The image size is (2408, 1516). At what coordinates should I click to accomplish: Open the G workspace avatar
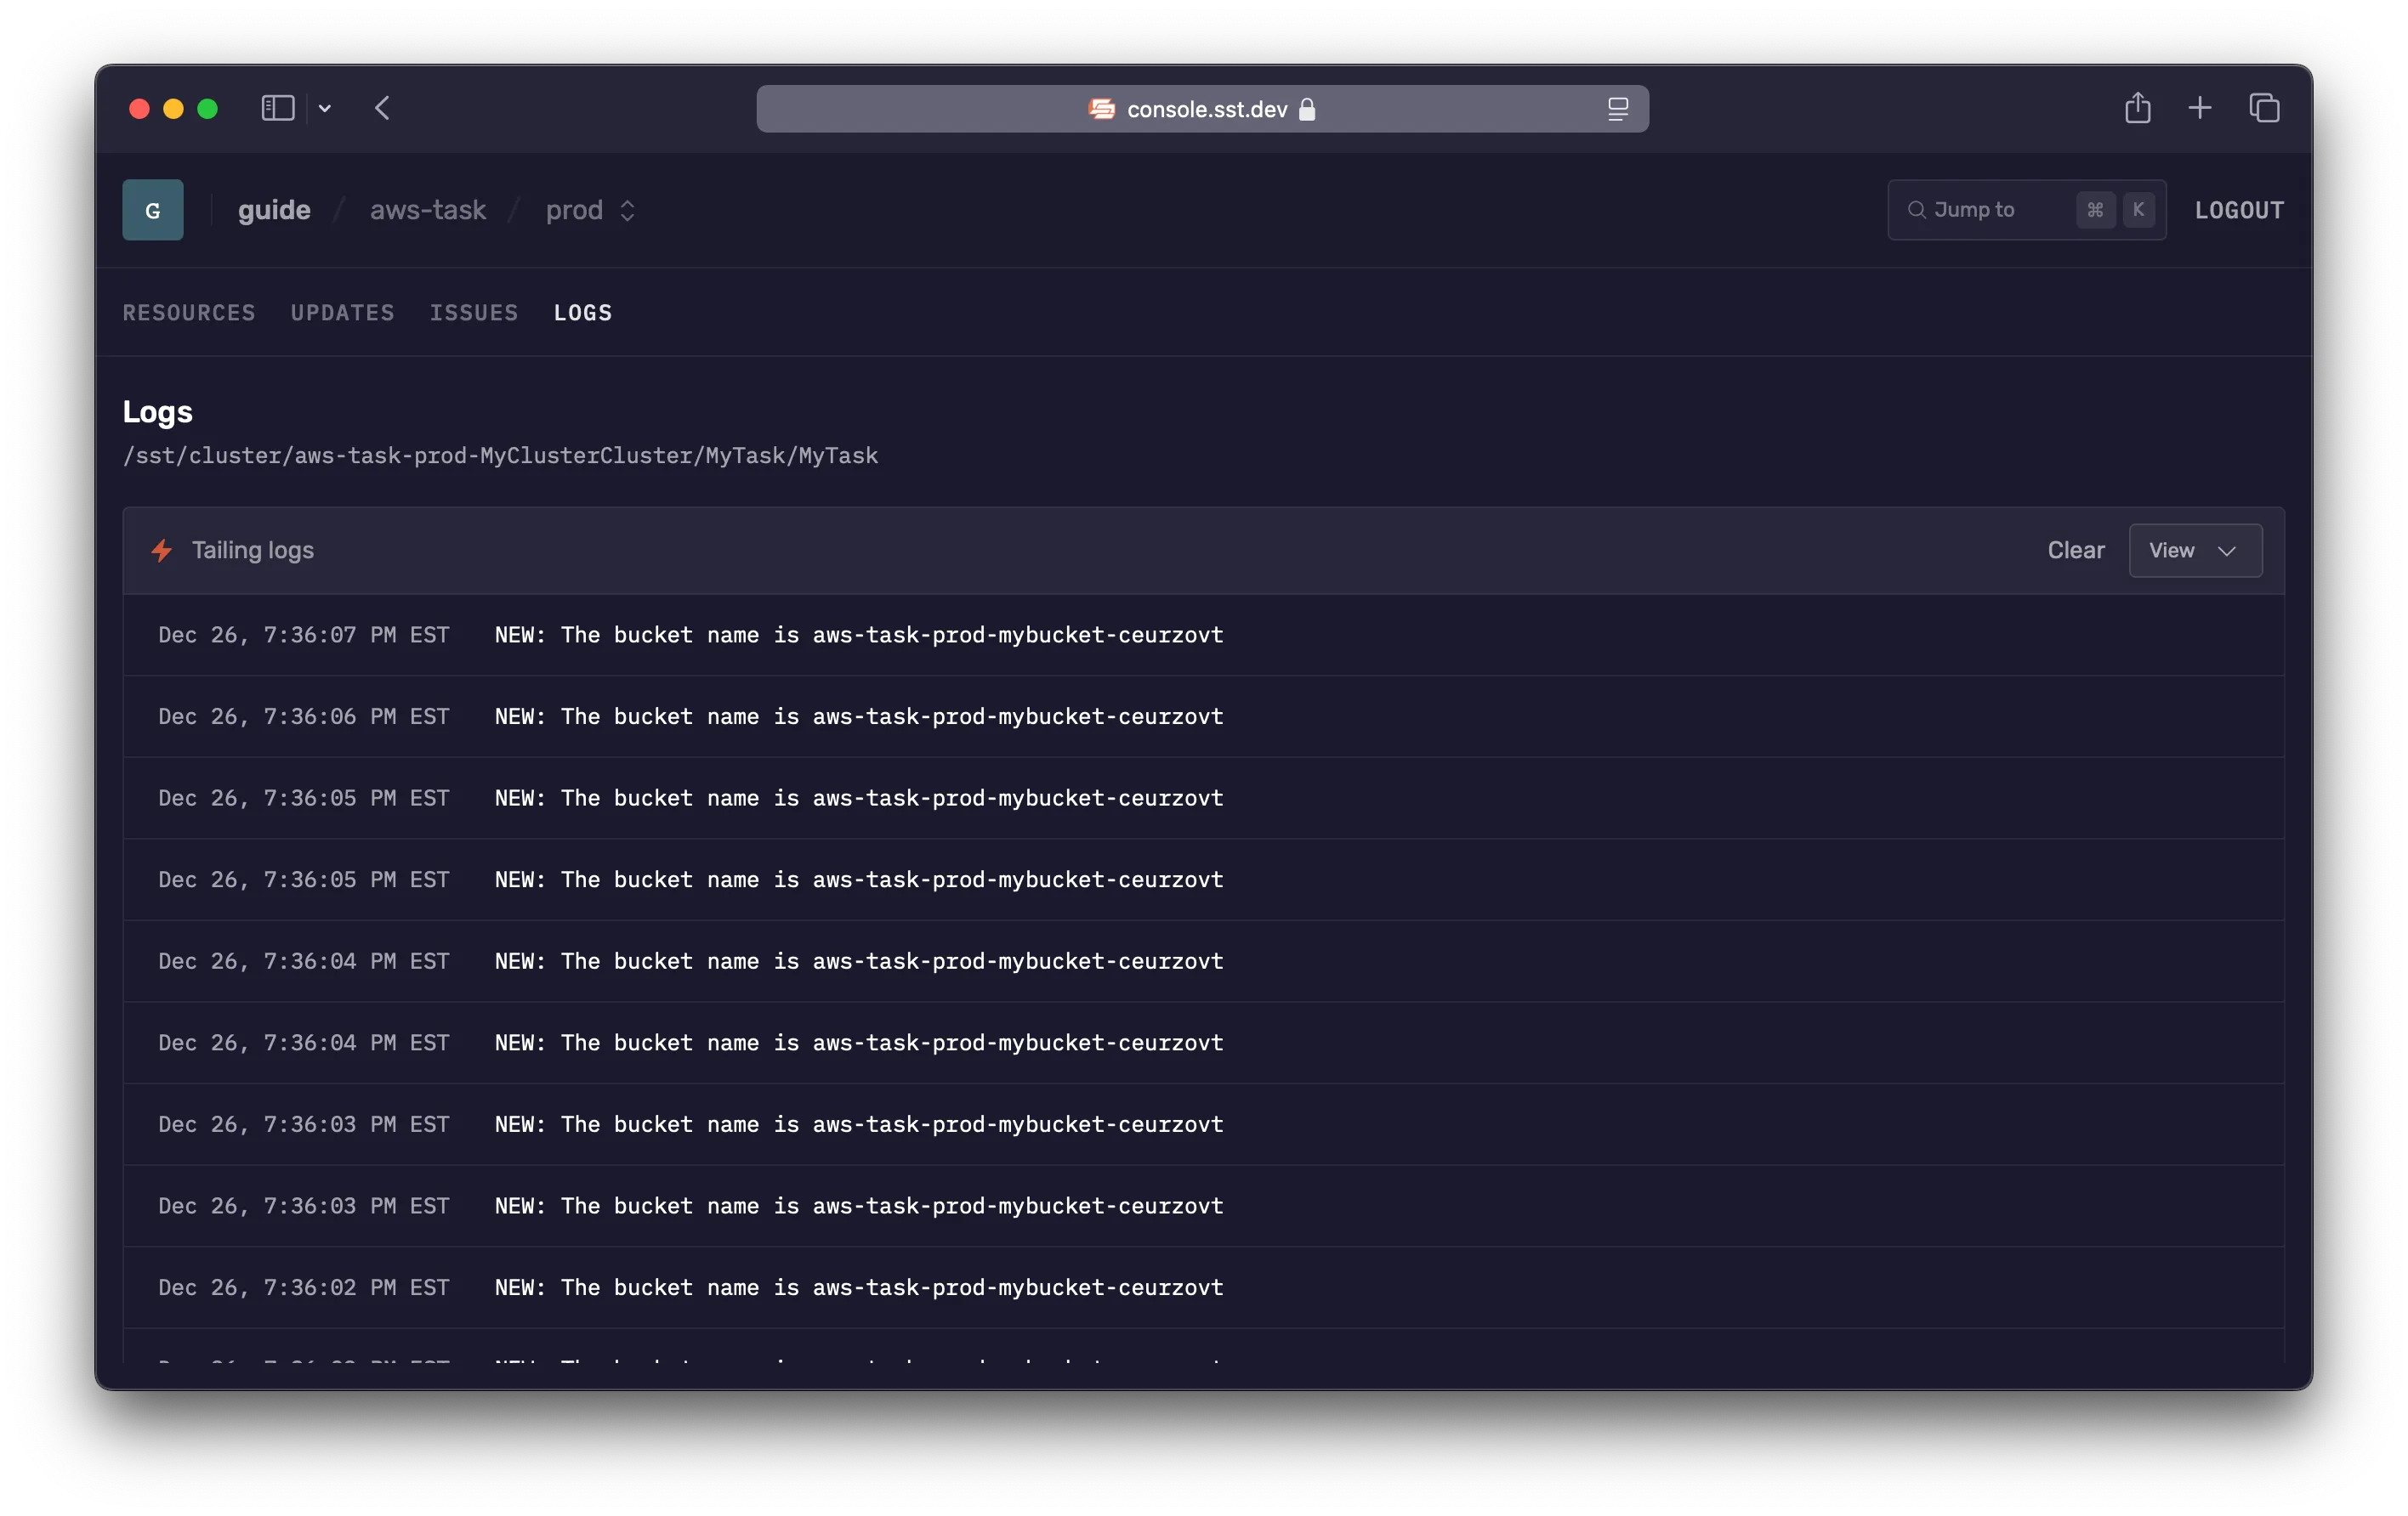152,210
